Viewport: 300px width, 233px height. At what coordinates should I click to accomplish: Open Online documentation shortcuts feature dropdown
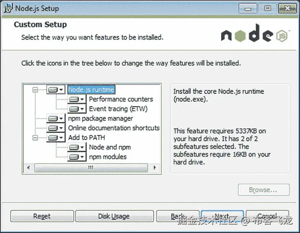(56, 128)
